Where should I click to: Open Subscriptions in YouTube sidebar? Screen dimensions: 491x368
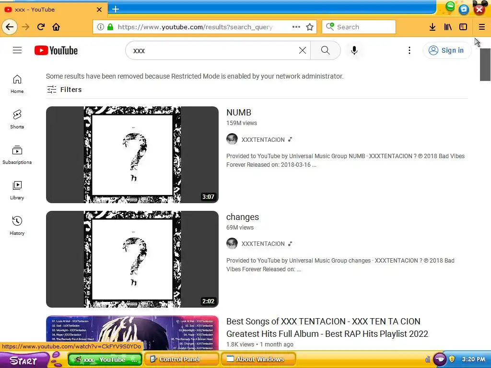[17, 155]
